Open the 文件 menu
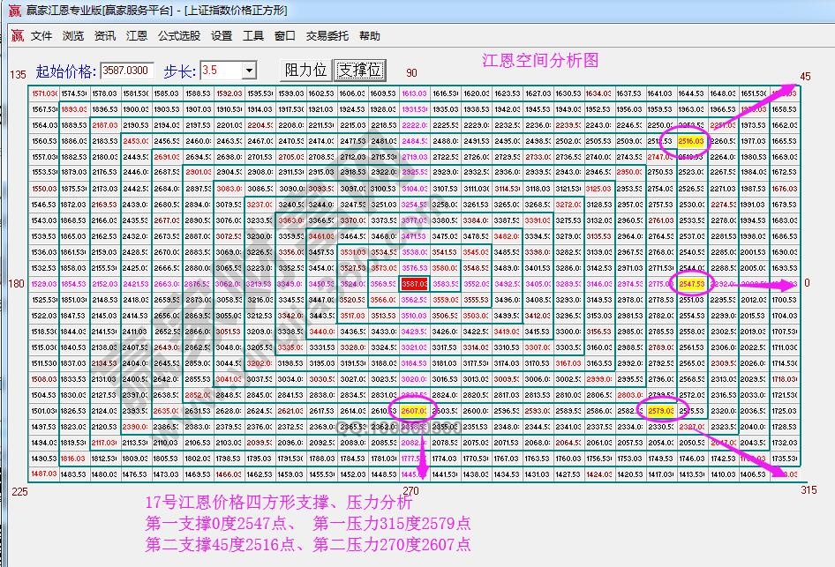The image size is (835, 567). (x=39, y=35)
